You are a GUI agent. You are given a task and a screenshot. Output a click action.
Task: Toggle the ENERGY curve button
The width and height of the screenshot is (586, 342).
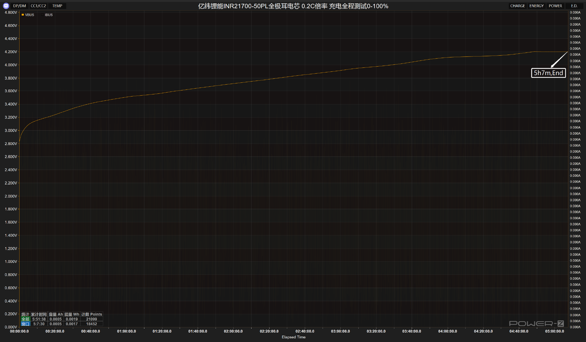point(537,6)
